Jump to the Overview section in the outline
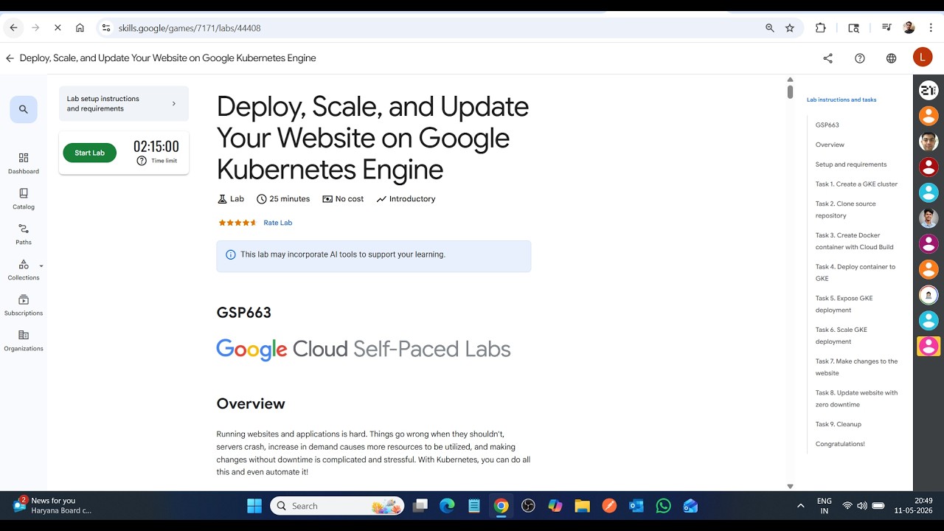This screenshot has width=944, height=531. [x=830, y=145]
